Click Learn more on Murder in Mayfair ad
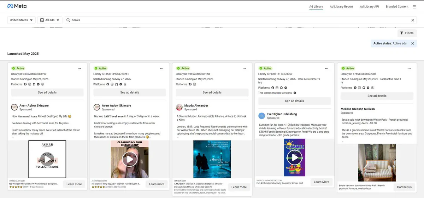Screen dimensions: 424x198 239,187
